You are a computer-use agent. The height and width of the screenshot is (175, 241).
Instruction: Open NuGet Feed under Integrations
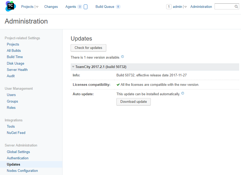pyautogui.click(x=16, y=133)
